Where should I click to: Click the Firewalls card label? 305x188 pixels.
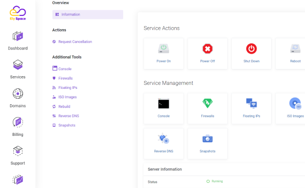pyautogui.click(x=207, y=116)
